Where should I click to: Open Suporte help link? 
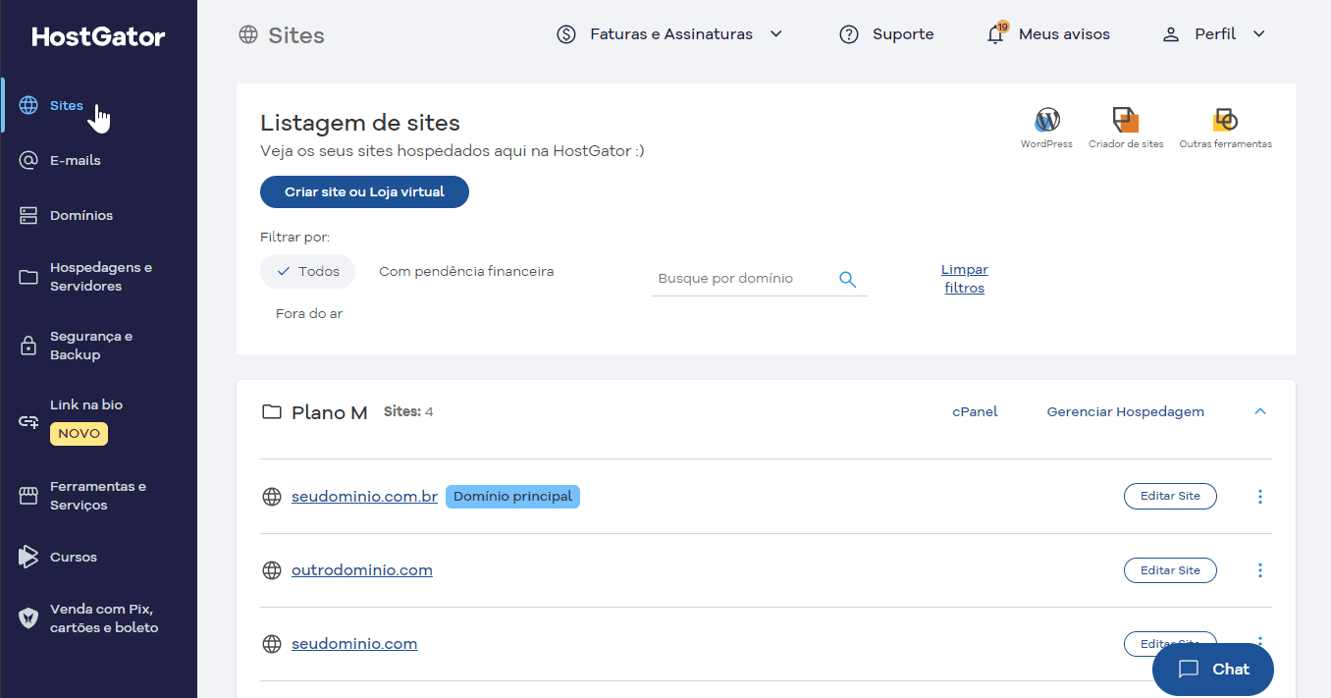pos(903,34)
